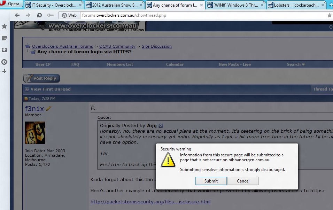Open the Downloads panel in the sidebar

point(4,50)
